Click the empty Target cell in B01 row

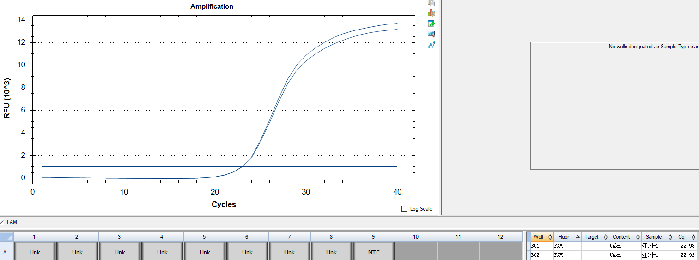pos(595,246)
